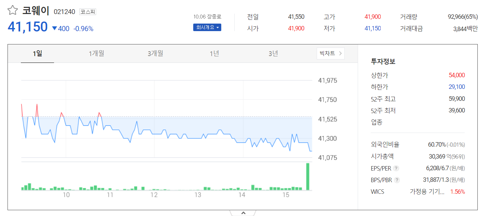Click the 시가총액 value 30,369 억

[440, 157]
